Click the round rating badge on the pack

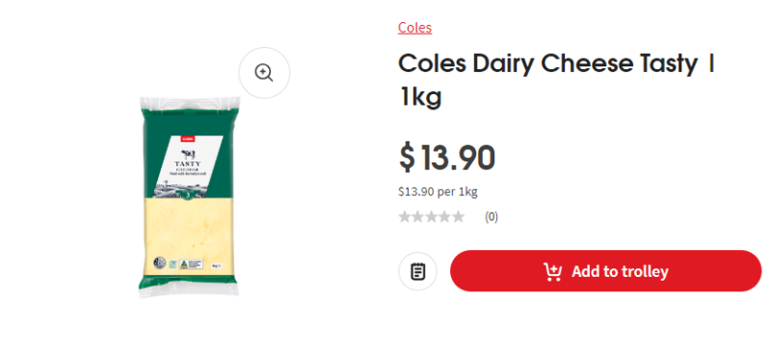point(159,263)
